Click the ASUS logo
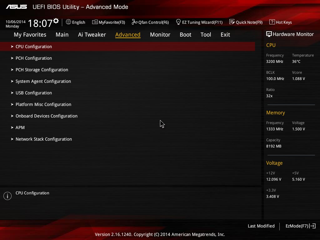 tap(16, 7)
